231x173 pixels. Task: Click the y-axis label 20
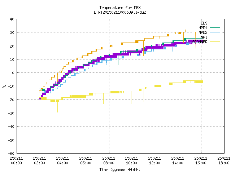tap(12, 46)
